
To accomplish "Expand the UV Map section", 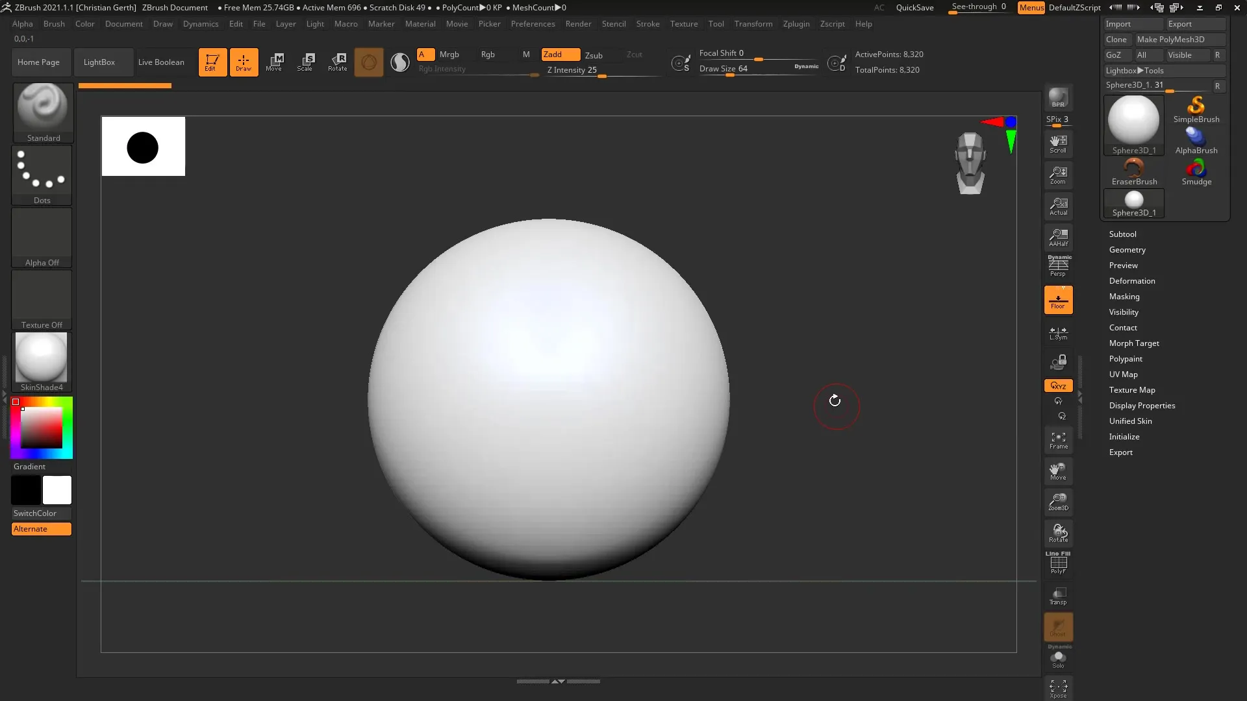I will point(1123,375).
